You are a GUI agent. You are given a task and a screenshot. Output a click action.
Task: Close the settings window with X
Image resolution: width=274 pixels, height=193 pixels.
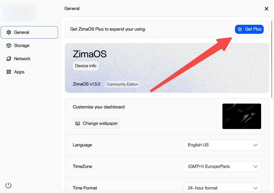(x=267, y=9)
